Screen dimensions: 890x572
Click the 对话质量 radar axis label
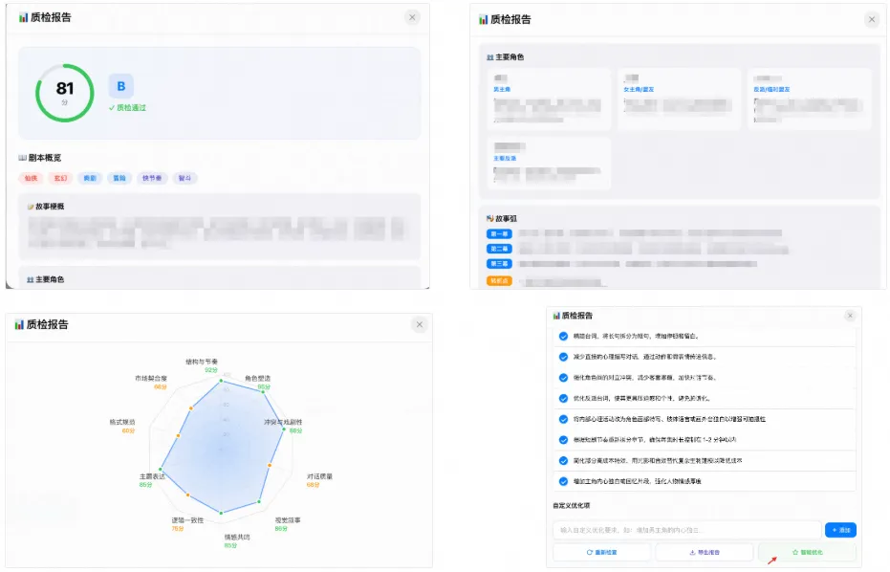coord(319,476)
